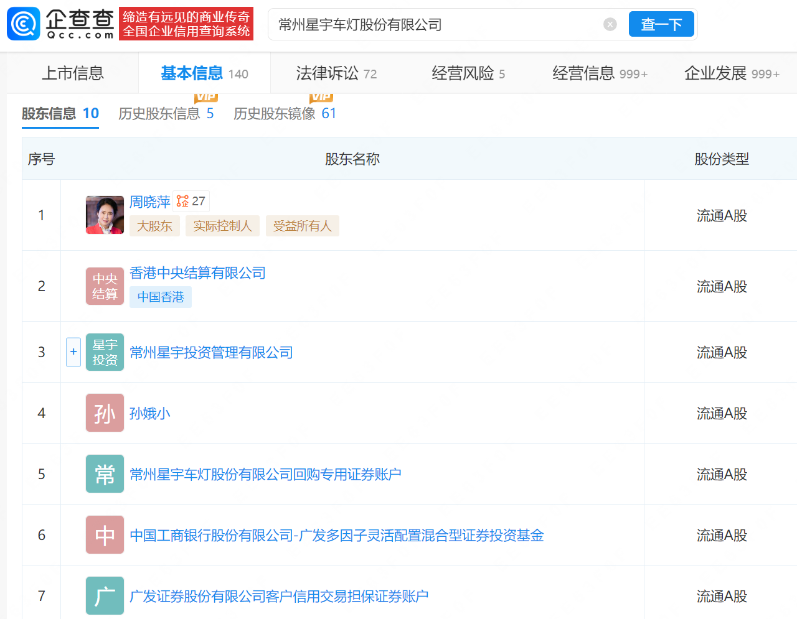Select the 广 avatar for 广发证券
The height and width of the screenshot is (619, 797).
pos(105,596)
